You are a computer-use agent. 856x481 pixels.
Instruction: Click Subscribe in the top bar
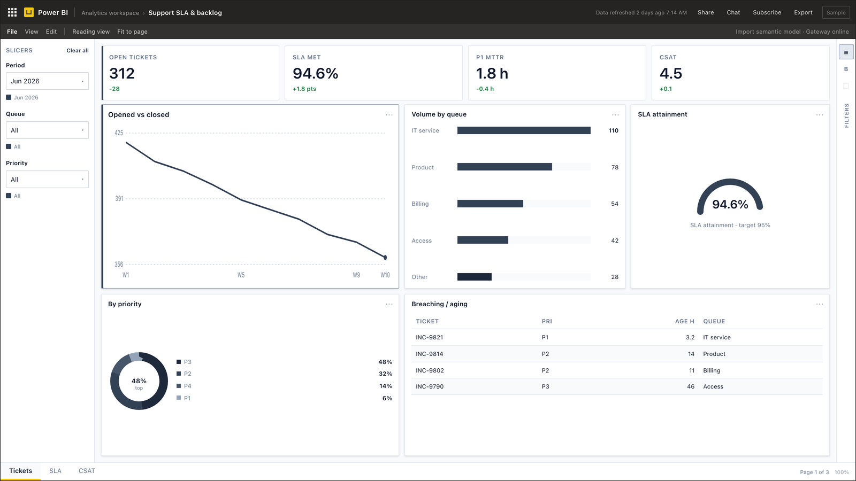pos(767,12)
